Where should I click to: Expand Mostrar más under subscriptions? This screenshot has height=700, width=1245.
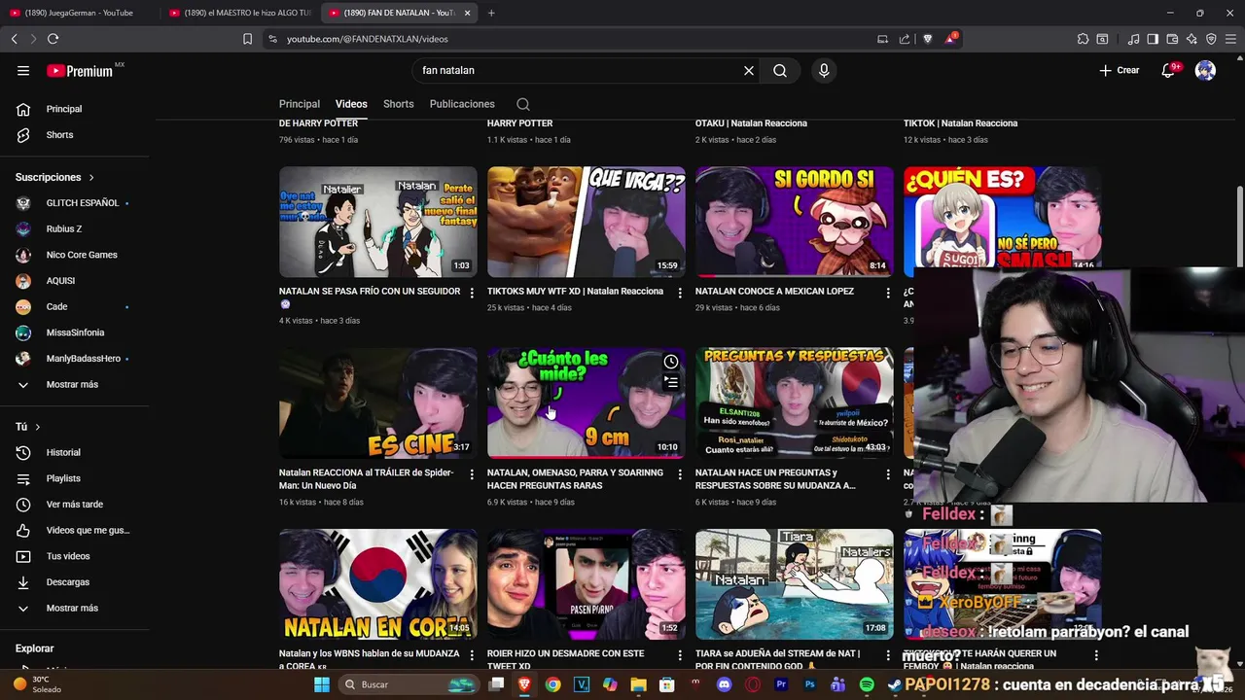click(74, 384)
